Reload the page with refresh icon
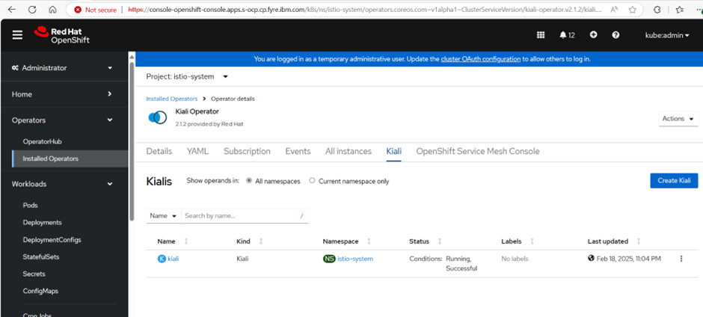Screen dimensions: 703x317 [x=32, y=10]
